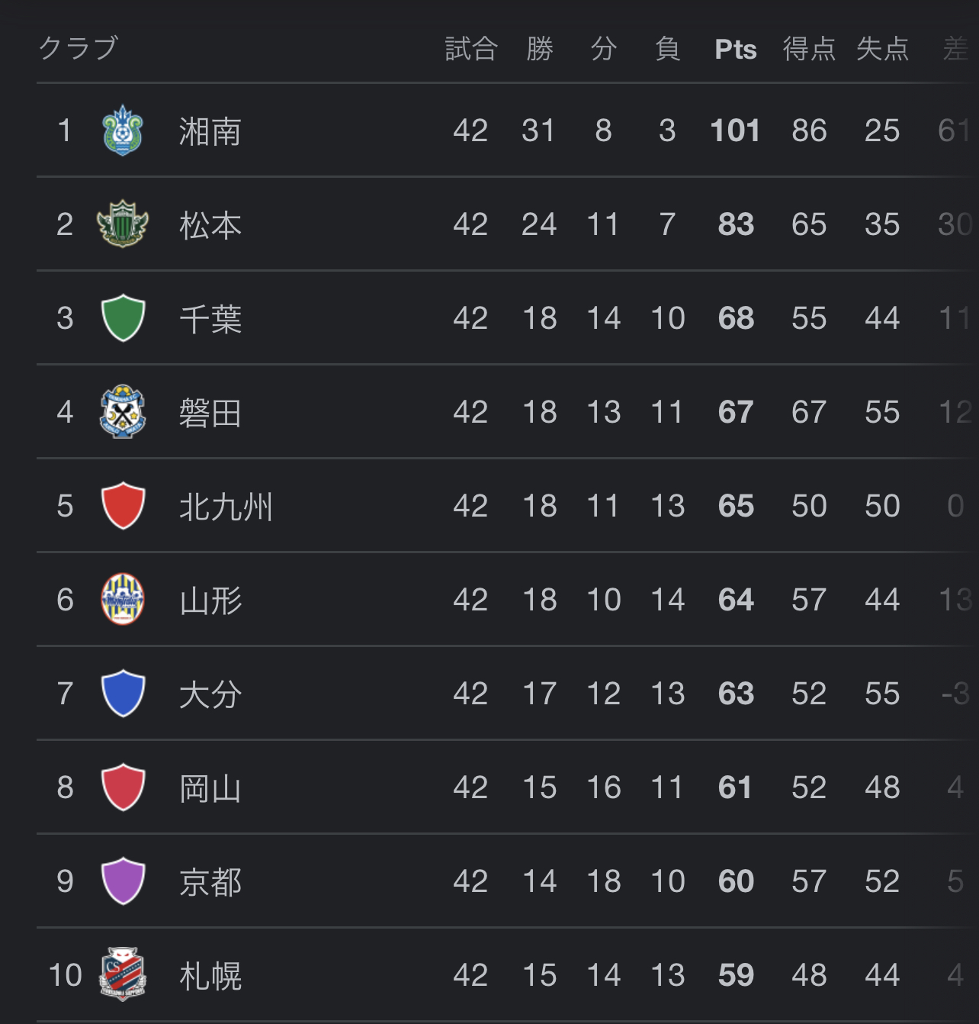Click the purple Kyoto shield icon

click(123, 881)
